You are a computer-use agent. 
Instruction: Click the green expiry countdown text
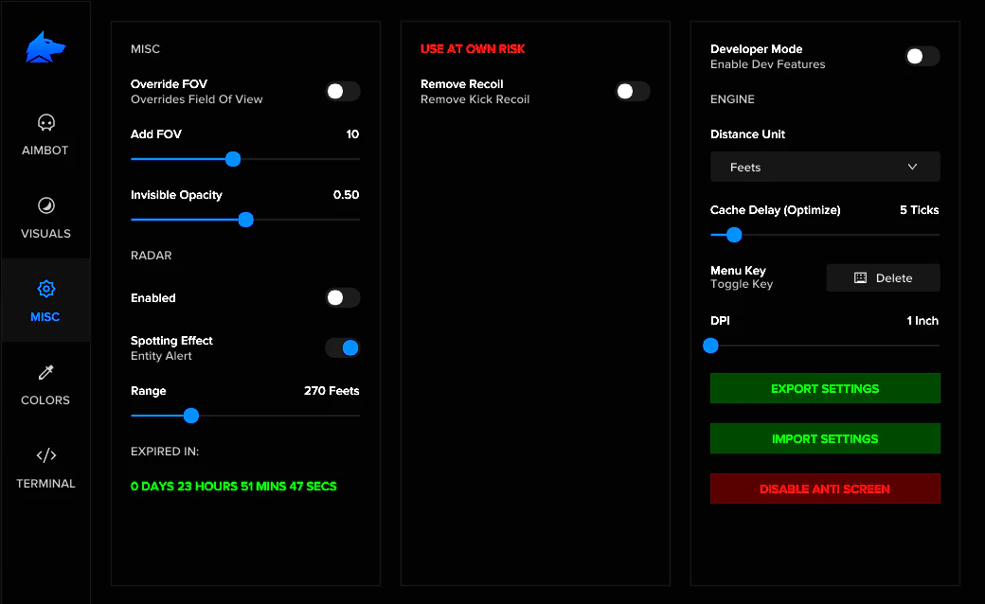tap(234, 487)
